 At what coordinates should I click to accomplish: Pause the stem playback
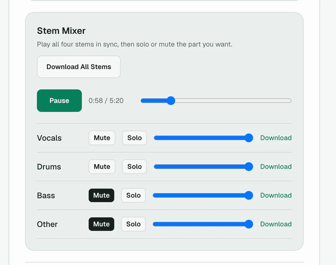click(x=59, y=100)
